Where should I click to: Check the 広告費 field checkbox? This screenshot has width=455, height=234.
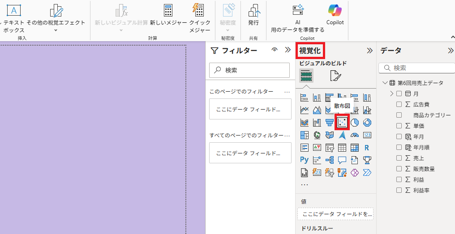click(x=399, y=104)
